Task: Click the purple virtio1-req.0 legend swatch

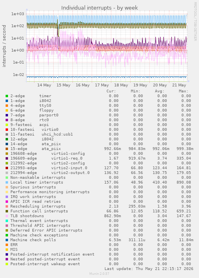Action: [x=7, y=158]
